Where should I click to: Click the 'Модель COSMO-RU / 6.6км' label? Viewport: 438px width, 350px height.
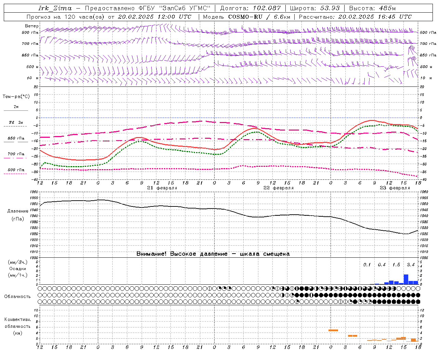(x=247, y=17)
